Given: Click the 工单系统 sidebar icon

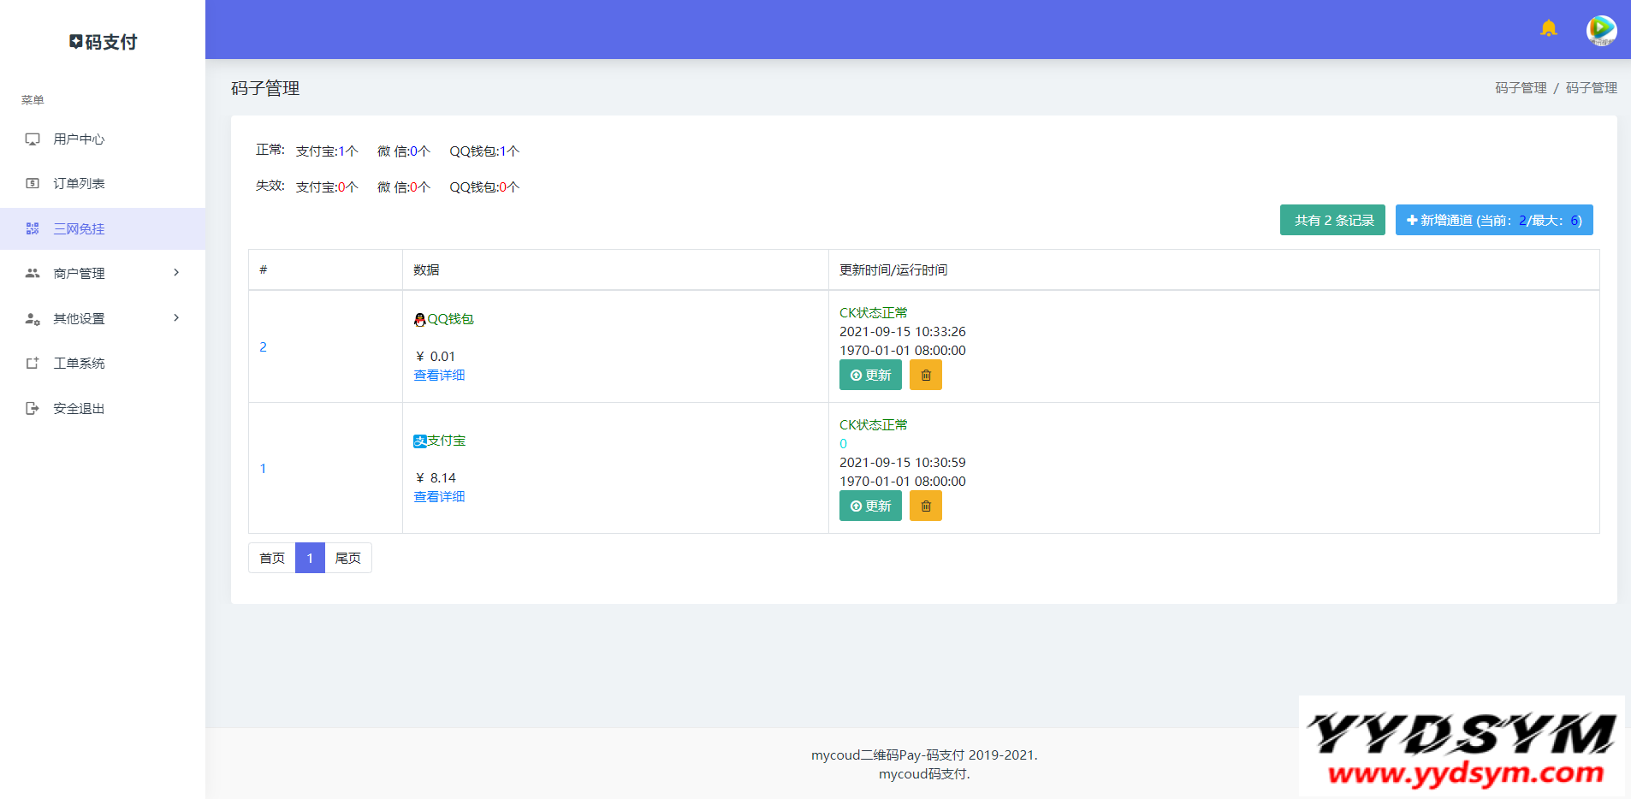Looking at the screenshot, I should click(x=33, y=364).
